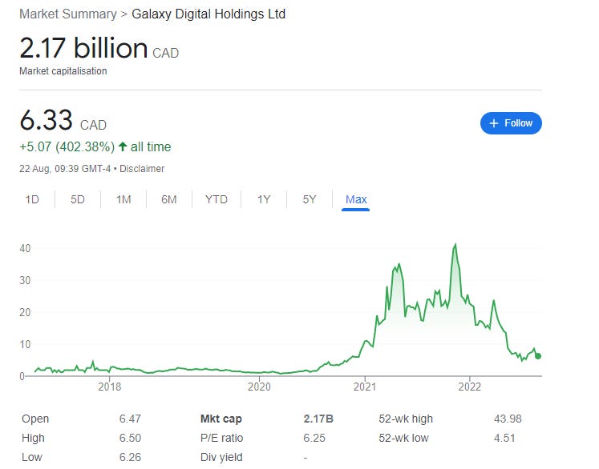Click the Low row label
The width and height of the screenshot is (599, 469).
point(32,457)
